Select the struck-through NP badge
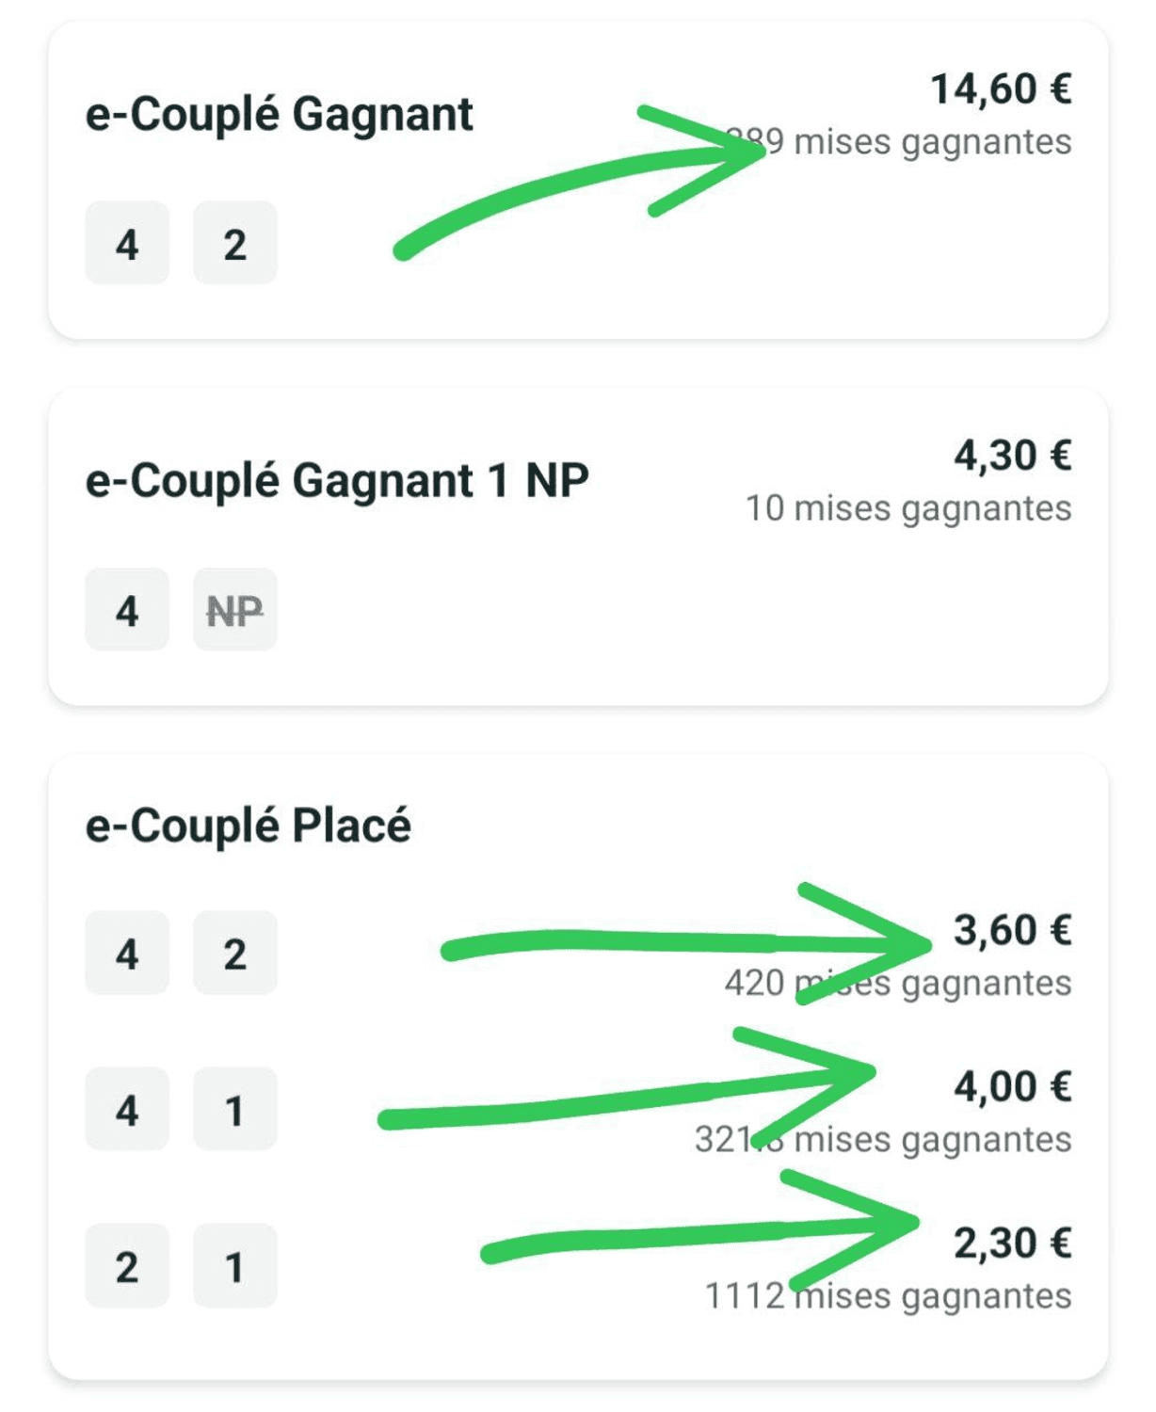 point(235,609)
